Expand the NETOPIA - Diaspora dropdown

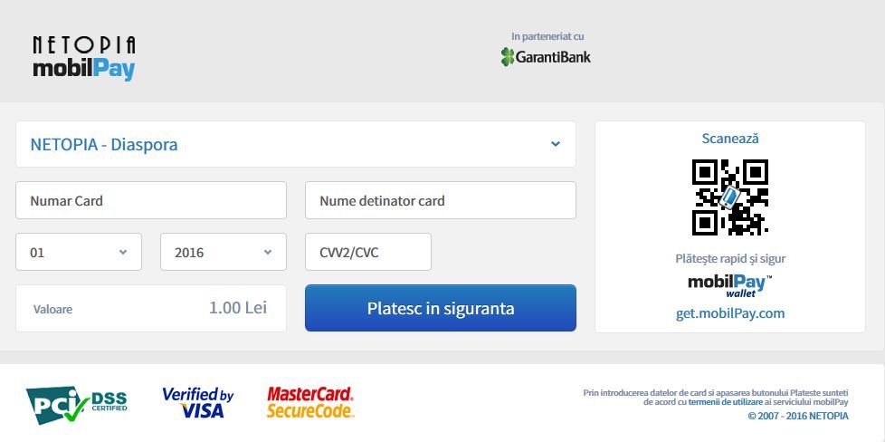pyautogui.click(x=296, y=144)
